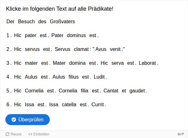The image size is (188, 138).
Task: Select 'est' after 'catella' in sentence 6
Action: point(83,105)
